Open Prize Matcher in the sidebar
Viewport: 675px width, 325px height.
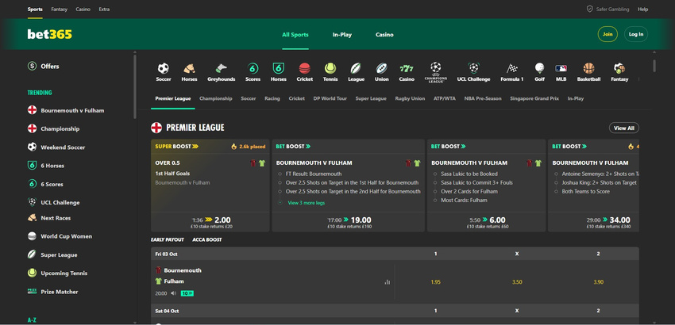click(60, 292)
